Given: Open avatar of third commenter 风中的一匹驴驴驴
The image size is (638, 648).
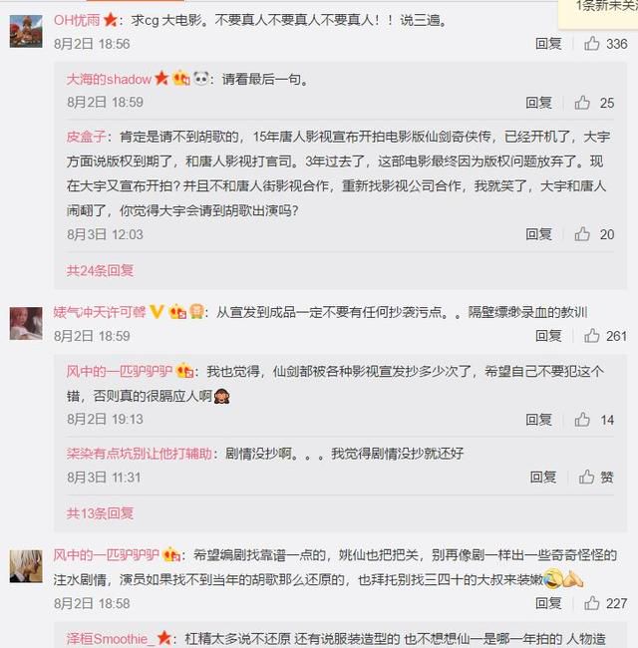Looking at the screenshot, I should [x=26, y=566].
